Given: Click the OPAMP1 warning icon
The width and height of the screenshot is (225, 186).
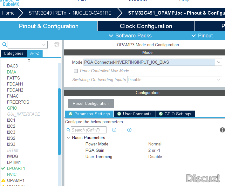Looking at the screenshot, I should pos(3,180).
